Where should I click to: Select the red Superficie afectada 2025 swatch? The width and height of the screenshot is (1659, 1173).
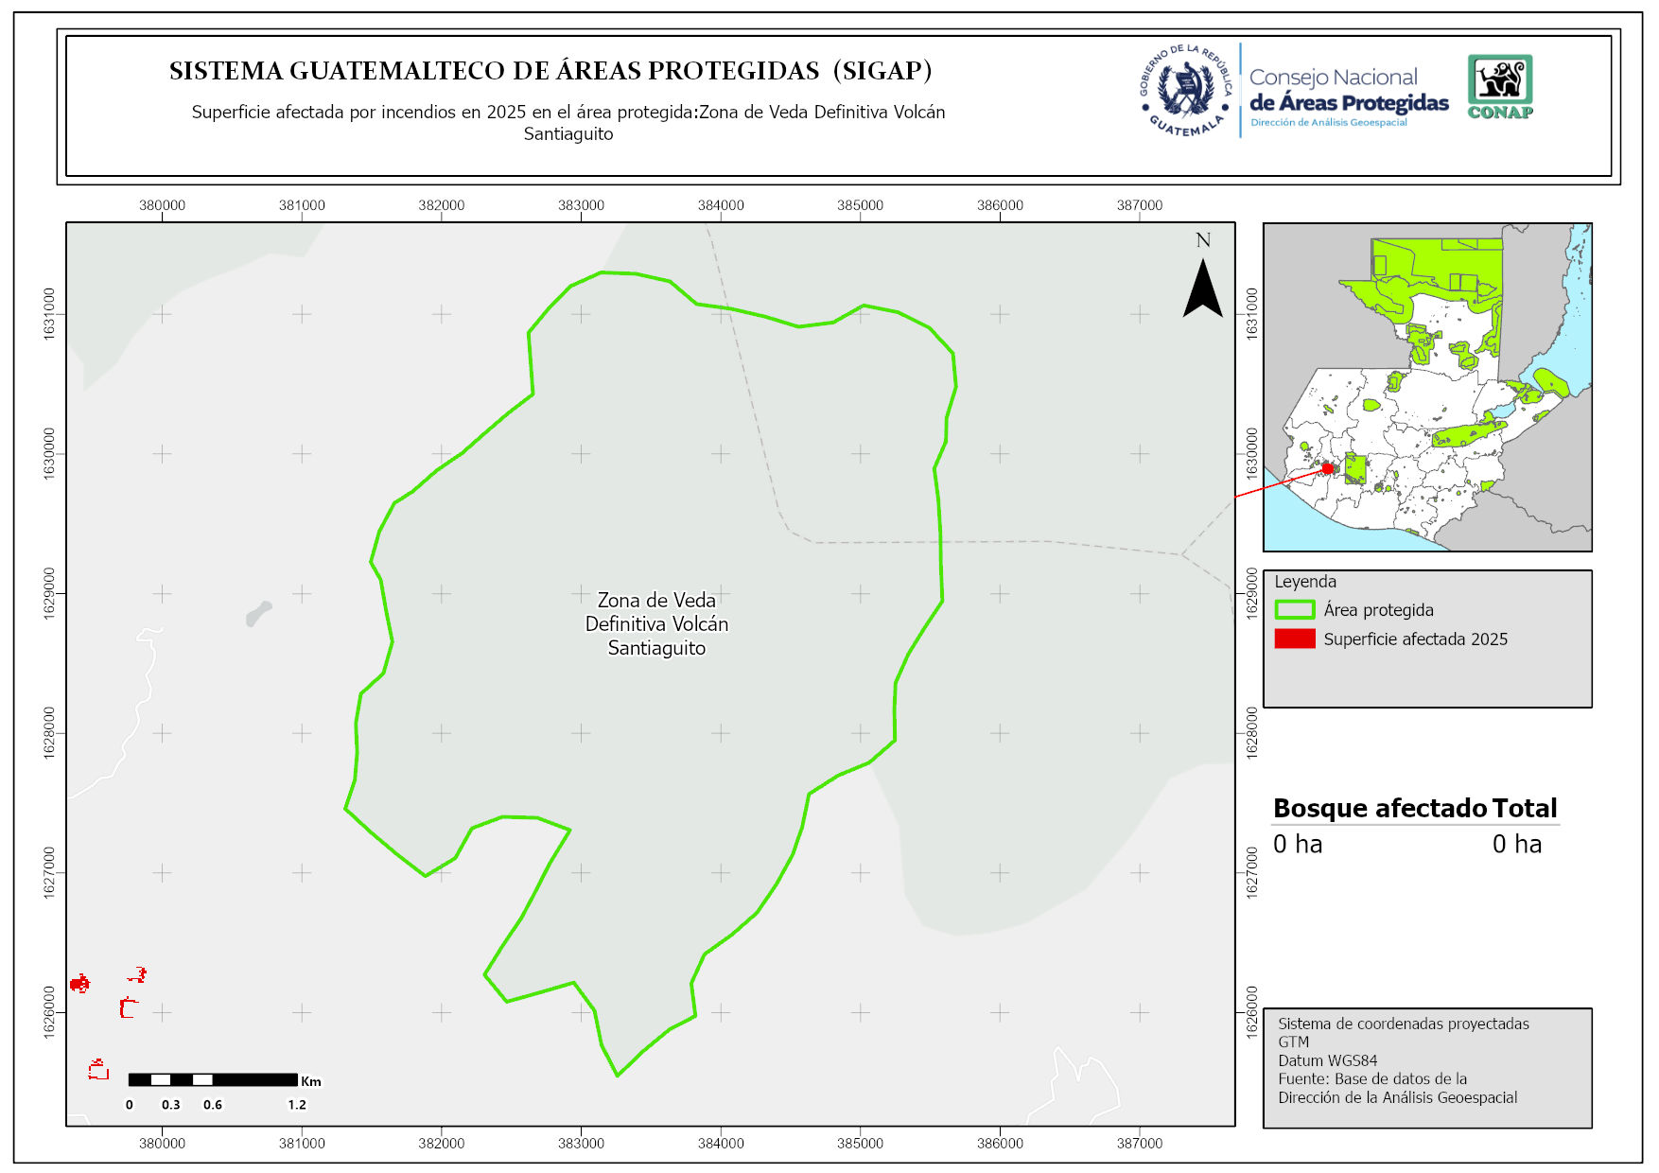1294,639
